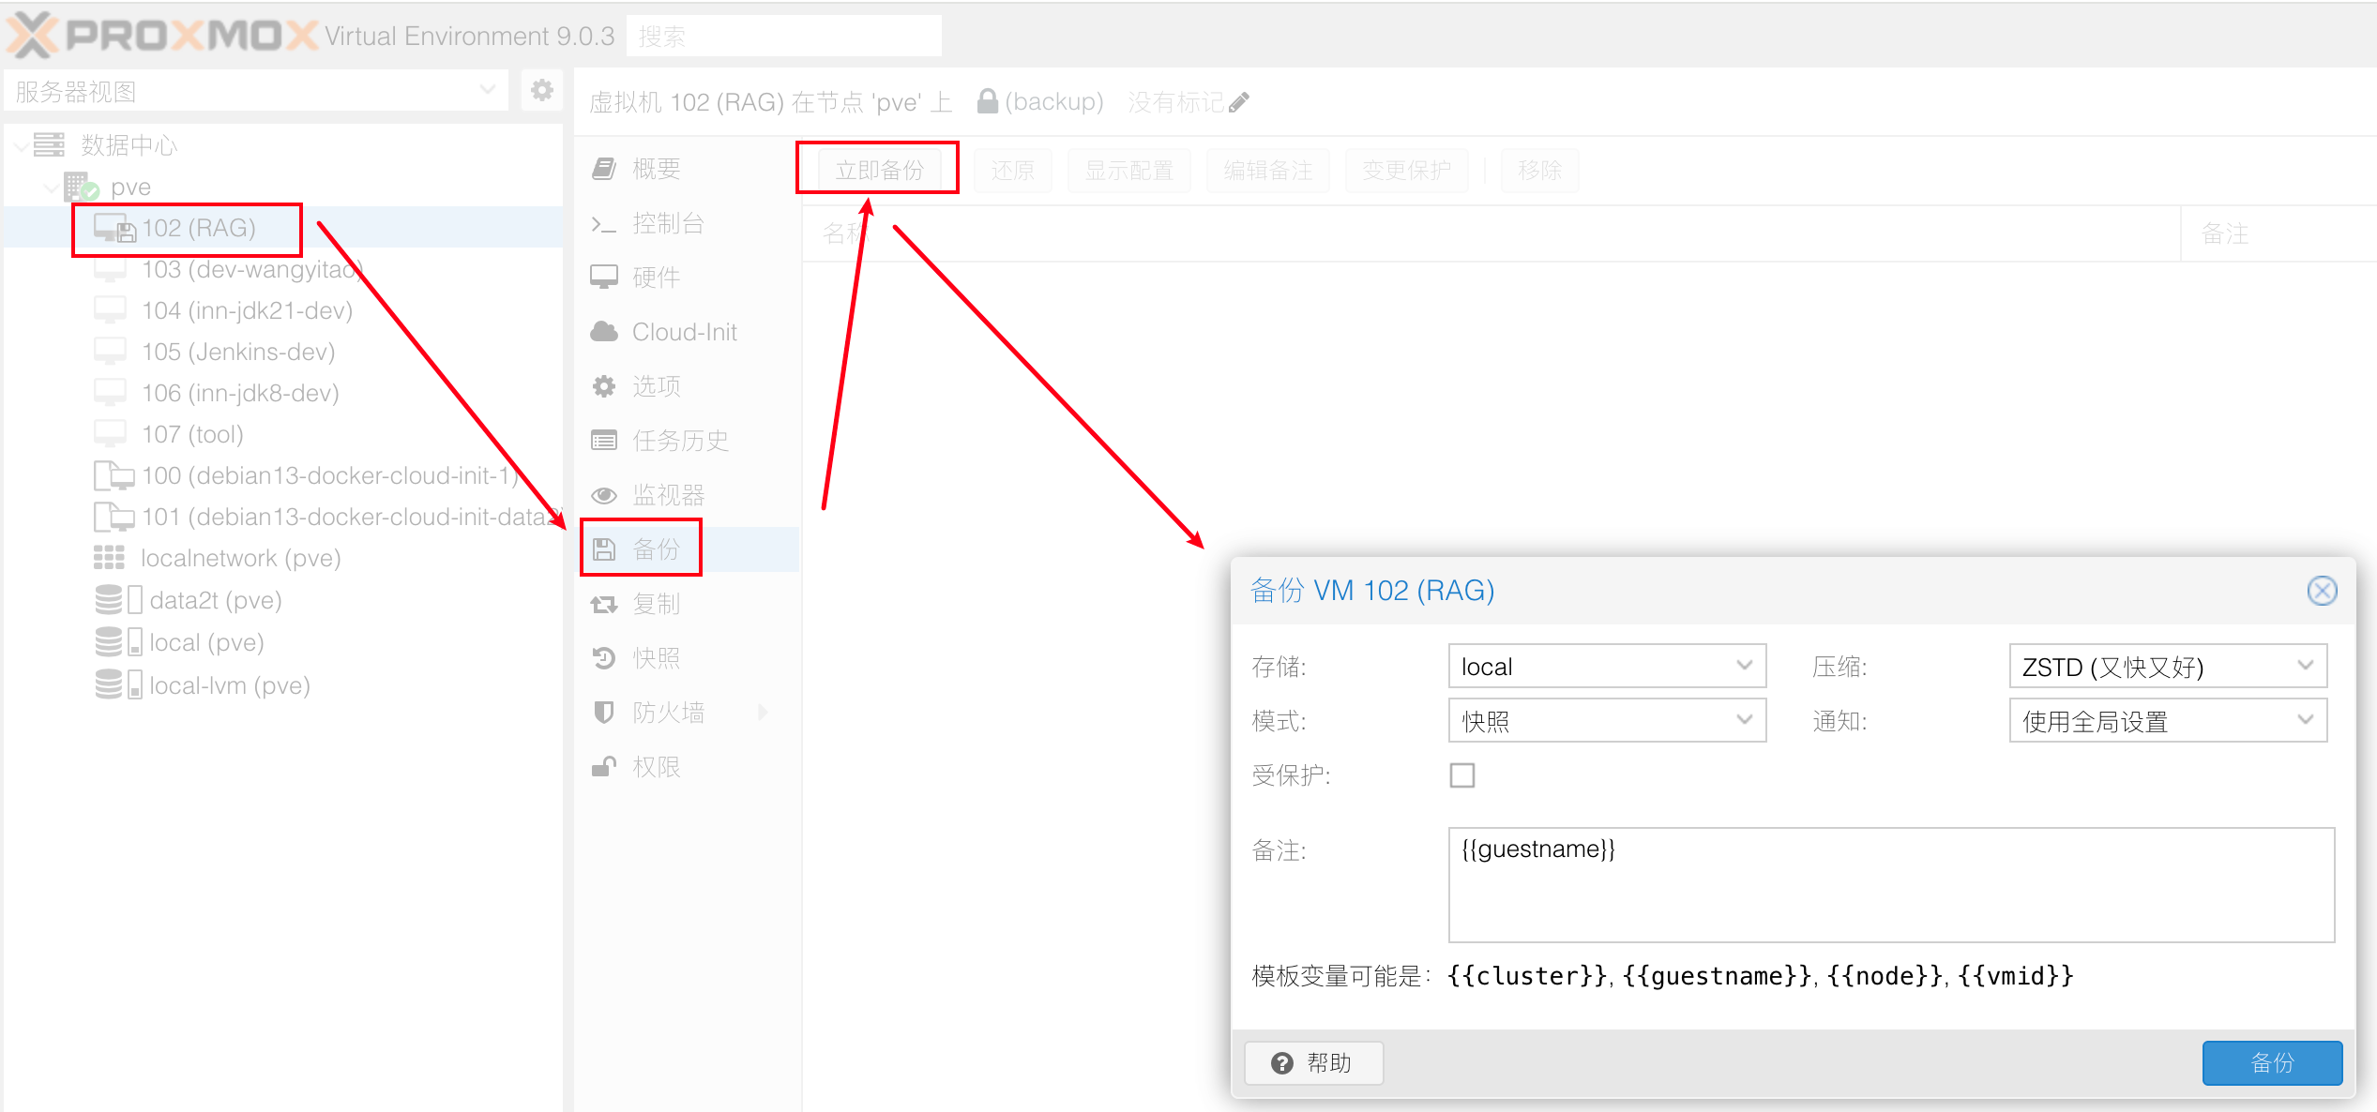This screenshot has width=2377, height=1112.
Task: Click the localnetwork (pve) grid icon
Action: tap(109, 558)
